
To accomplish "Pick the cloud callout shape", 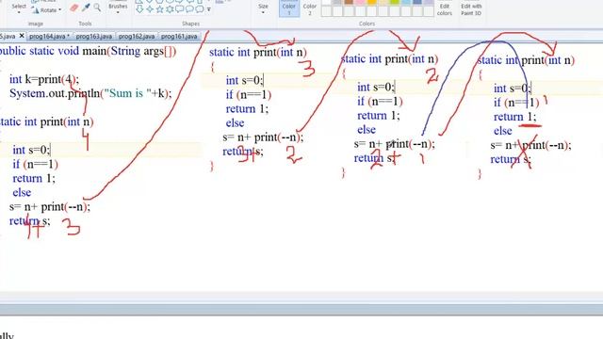I will [199, 8].
